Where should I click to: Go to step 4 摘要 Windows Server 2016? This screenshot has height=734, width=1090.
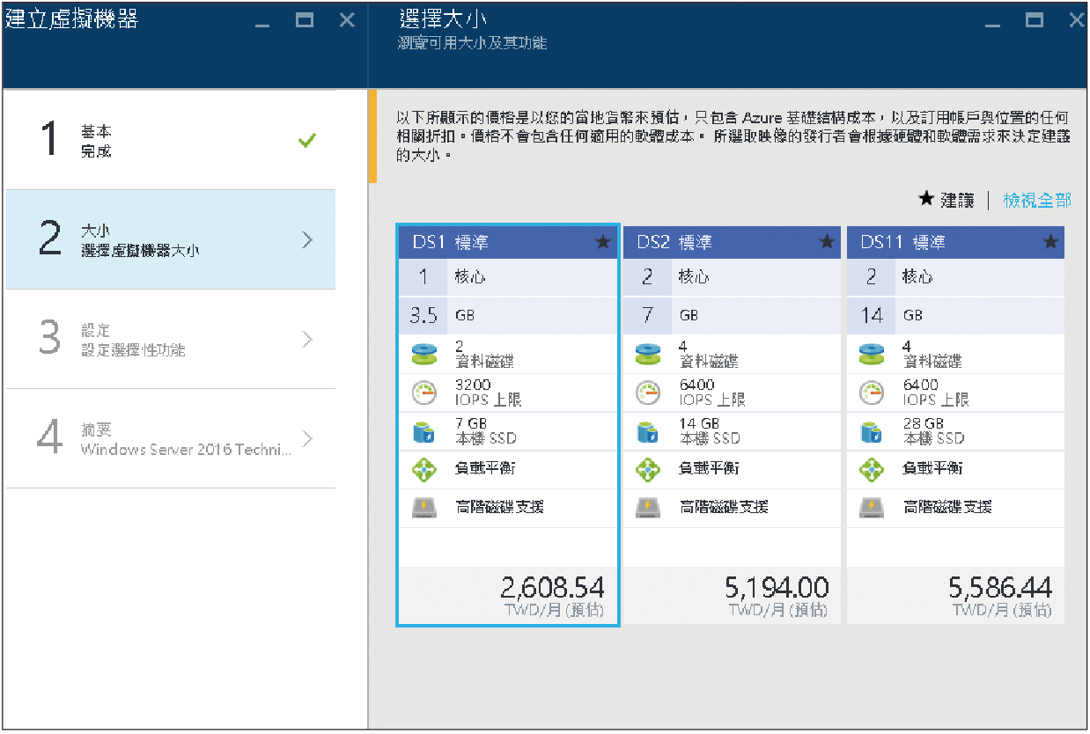171,438
